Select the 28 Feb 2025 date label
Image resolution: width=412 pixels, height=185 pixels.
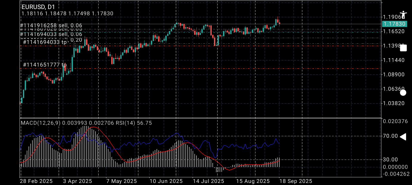36,181
